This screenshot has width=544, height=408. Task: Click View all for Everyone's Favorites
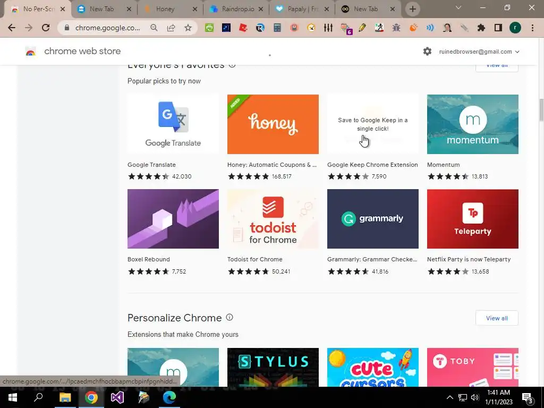pos(497,67)
